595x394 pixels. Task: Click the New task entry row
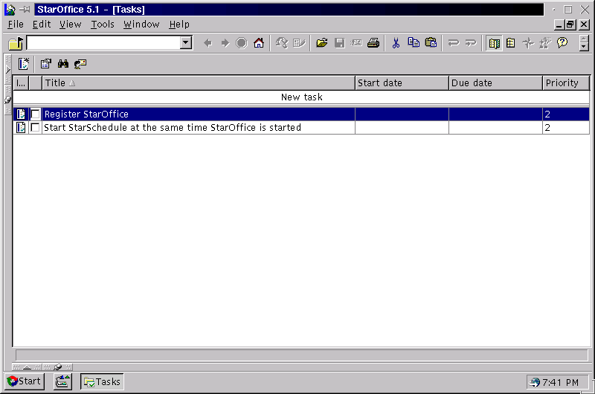[301, 97]
